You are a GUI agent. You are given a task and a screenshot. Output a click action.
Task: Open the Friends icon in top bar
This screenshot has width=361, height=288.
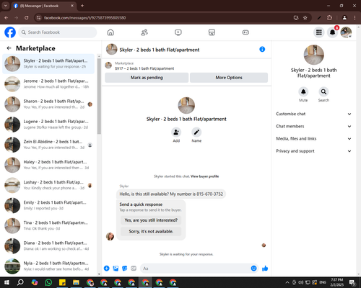coord(144,32)
